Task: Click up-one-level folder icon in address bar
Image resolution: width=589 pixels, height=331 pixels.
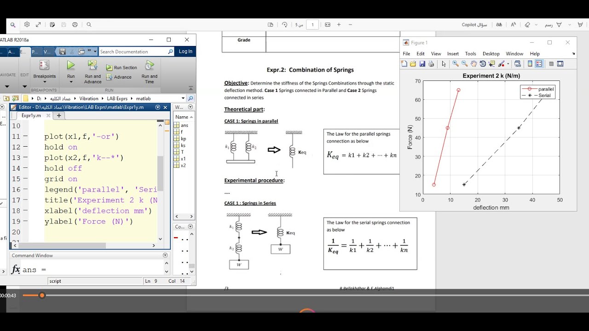Action: coord(6,98)
